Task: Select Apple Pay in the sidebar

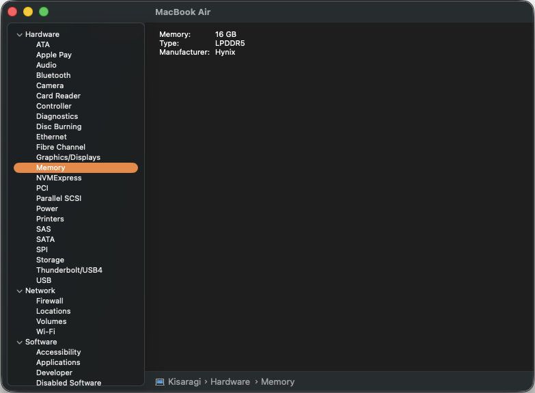Action: [54, 55]
